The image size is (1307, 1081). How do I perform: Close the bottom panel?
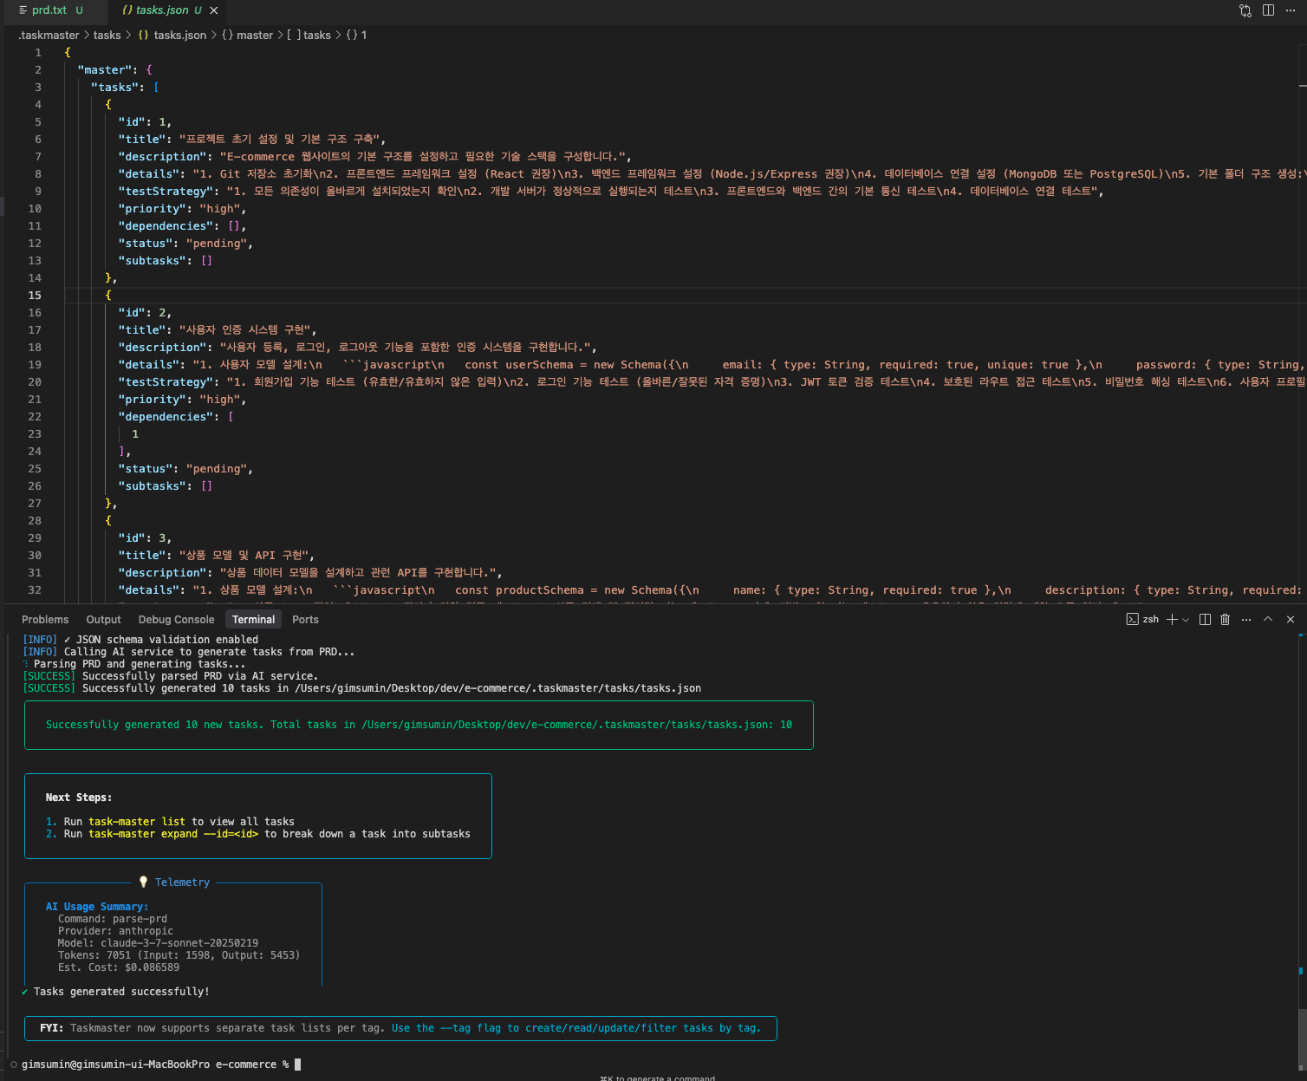[x=1291, y=619]
